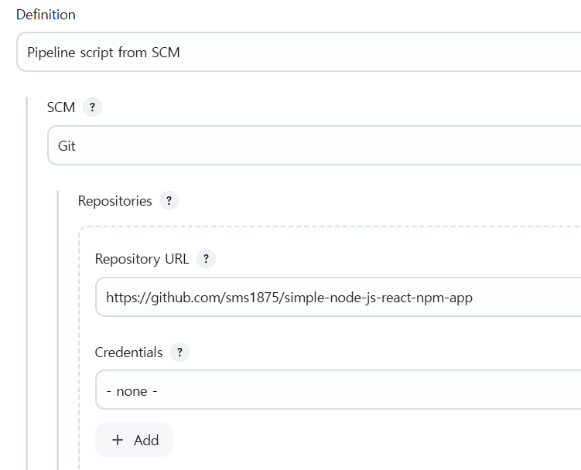Click the Repositories label text
The height and width of the screenshot is (470, 581).
pos(114,201)
